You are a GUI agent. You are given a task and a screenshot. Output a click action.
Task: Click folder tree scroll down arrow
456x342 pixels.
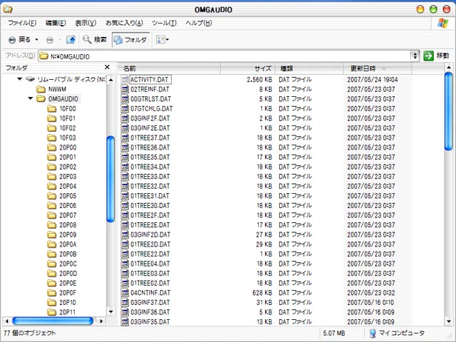[110, 312]
